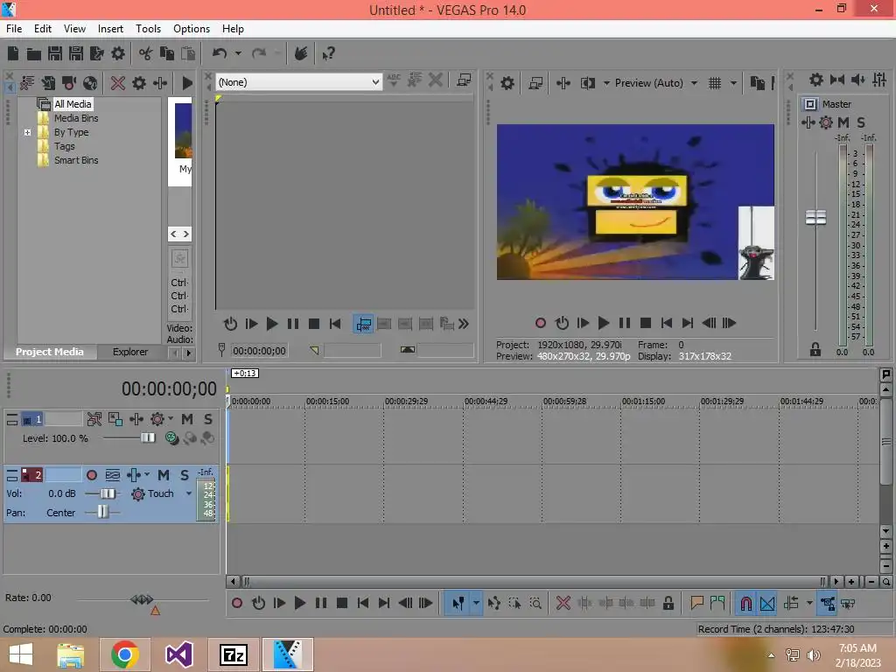The height and width of the screenshot is (672, 896).
Task: Toggle Solo on the Master bus
Action: (861, 122)
